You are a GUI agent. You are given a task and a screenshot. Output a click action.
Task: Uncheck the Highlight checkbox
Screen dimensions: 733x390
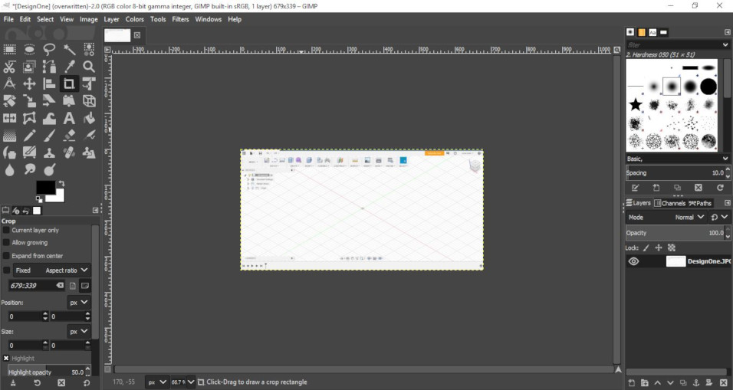coord(6,359)
